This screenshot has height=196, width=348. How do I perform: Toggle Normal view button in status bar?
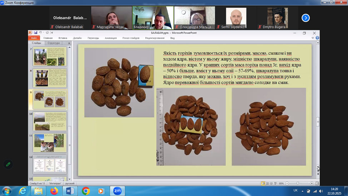pos(263,183)
